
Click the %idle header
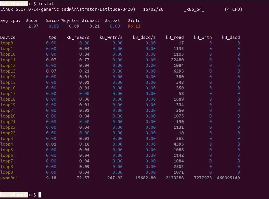(134, 20)
